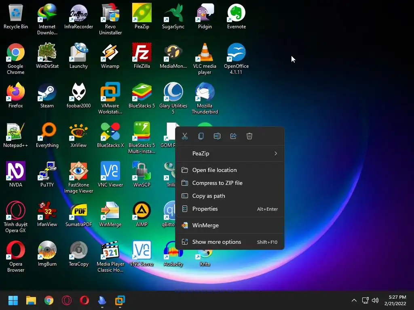
Task: Select the WinDirStat desktop shortcut
Action: tap(47, 56)
